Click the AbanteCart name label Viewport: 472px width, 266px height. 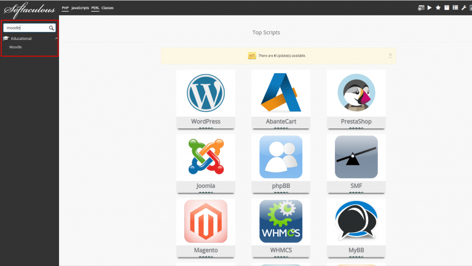pos(281,121)
